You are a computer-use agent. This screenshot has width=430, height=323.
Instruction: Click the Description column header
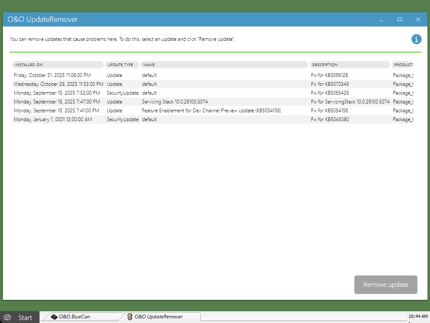point(350,65)
